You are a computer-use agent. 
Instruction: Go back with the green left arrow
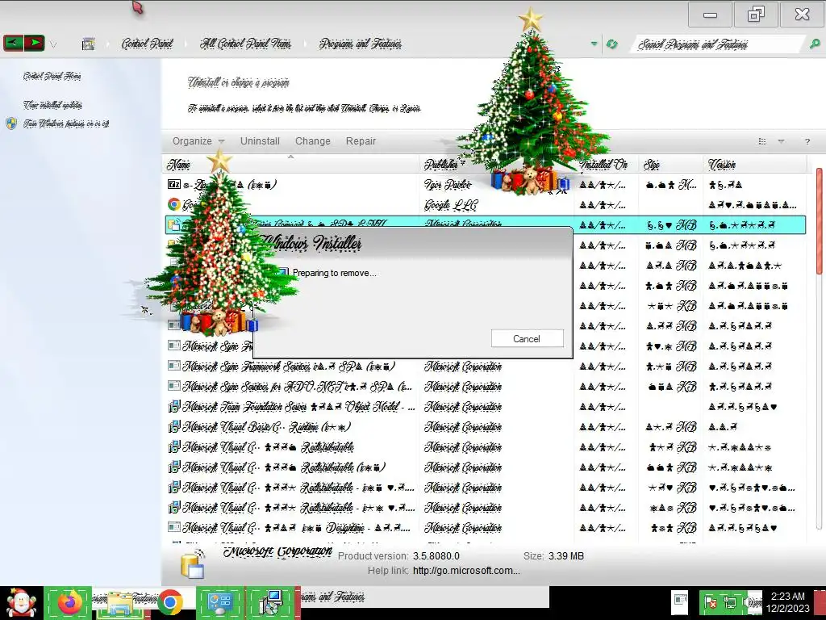coord(14,43)
